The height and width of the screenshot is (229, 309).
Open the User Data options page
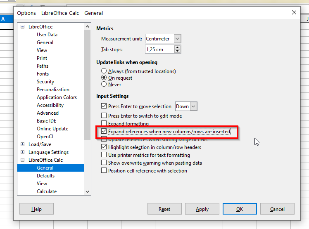(47, 35)
